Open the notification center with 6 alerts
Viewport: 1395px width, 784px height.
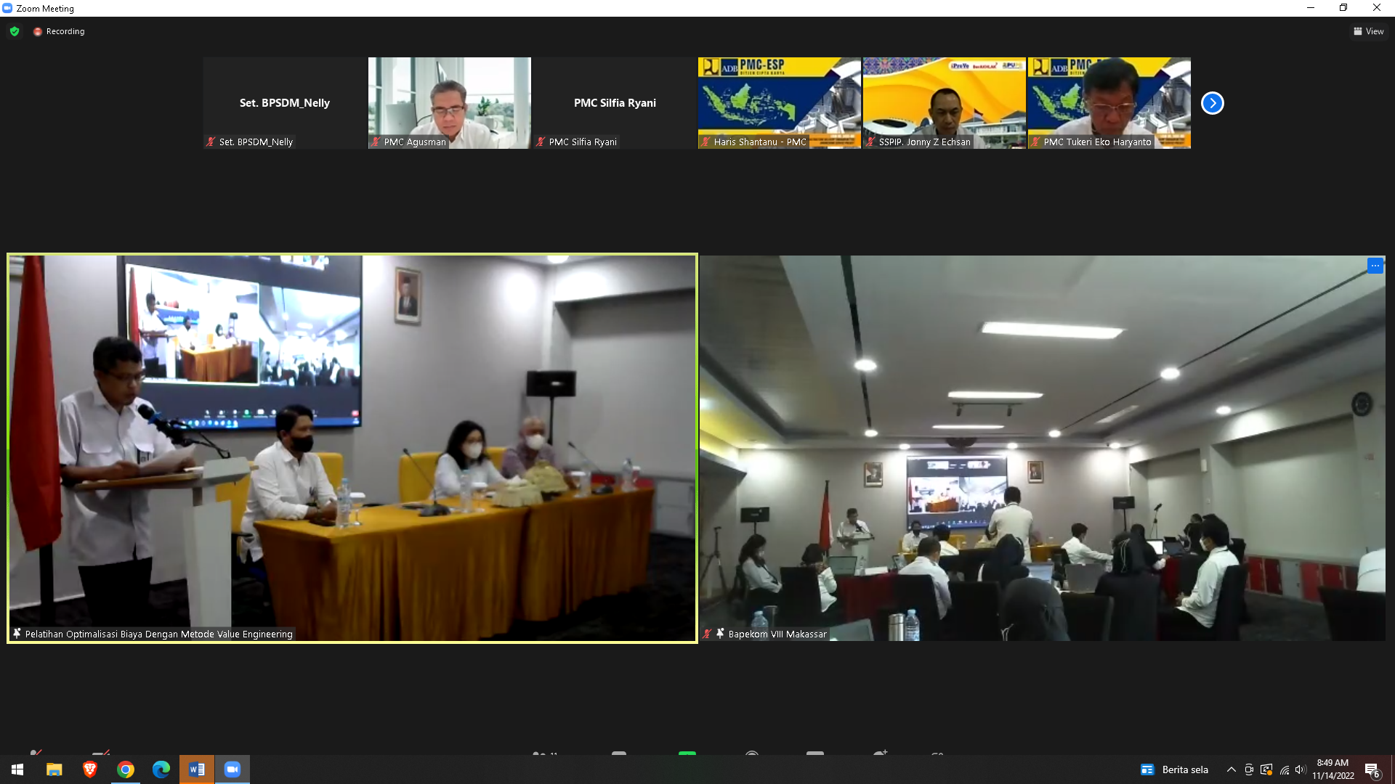tap(1372, 770)
